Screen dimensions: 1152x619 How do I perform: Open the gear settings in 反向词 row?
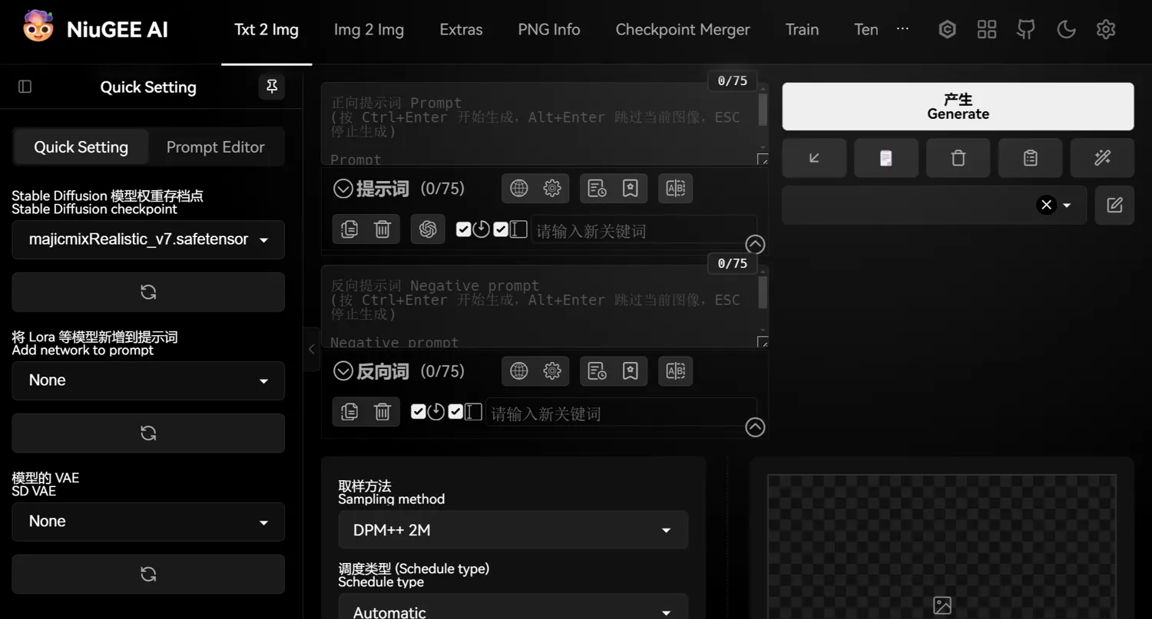(552, 371)
